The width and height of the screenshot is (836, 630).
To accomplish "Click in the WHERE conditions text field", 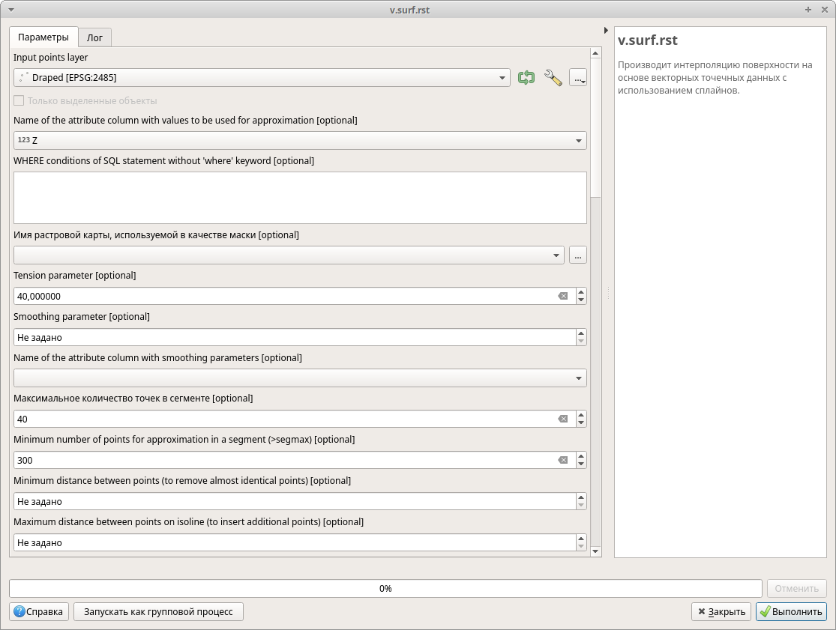I will [x=300, y=197].
